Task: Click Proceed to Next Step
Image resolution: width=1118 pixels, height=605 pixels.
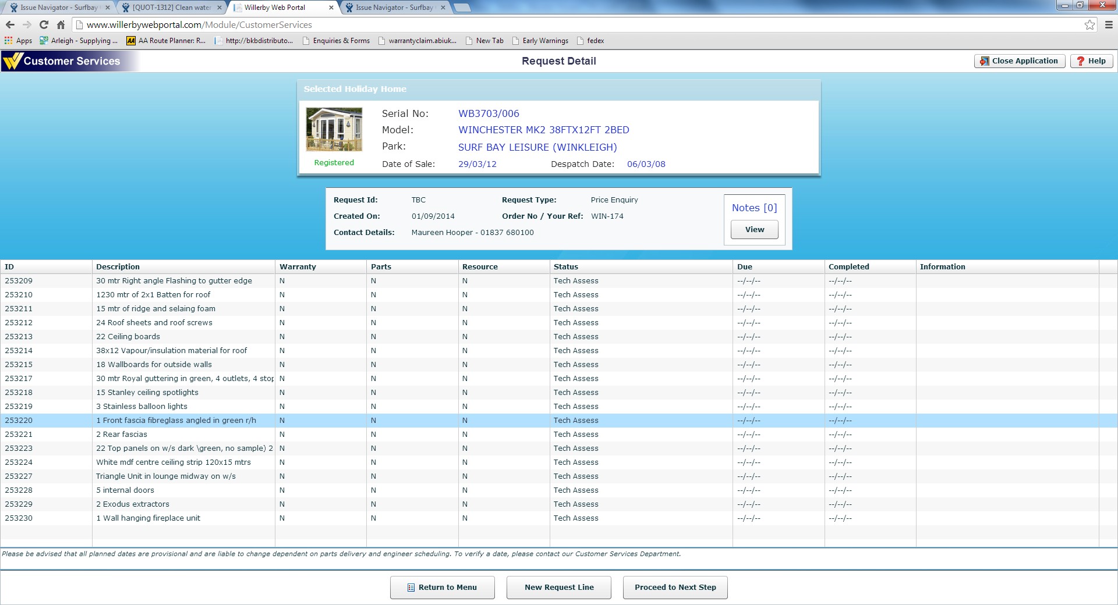Action: [675, 587]
